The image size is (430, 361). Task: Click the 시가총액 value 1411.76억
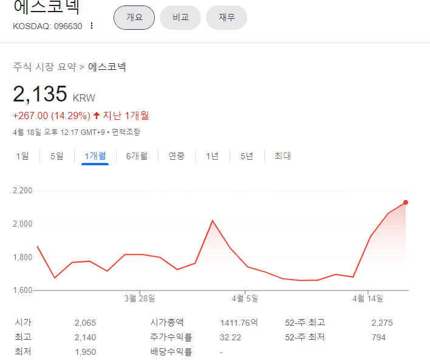coord(239,323)
